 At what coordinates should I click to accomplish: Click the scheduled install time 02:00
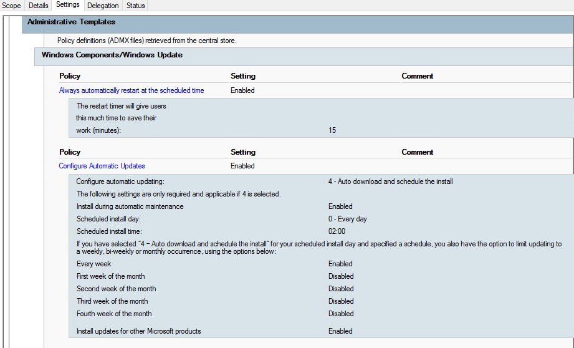tap(337, 231)
